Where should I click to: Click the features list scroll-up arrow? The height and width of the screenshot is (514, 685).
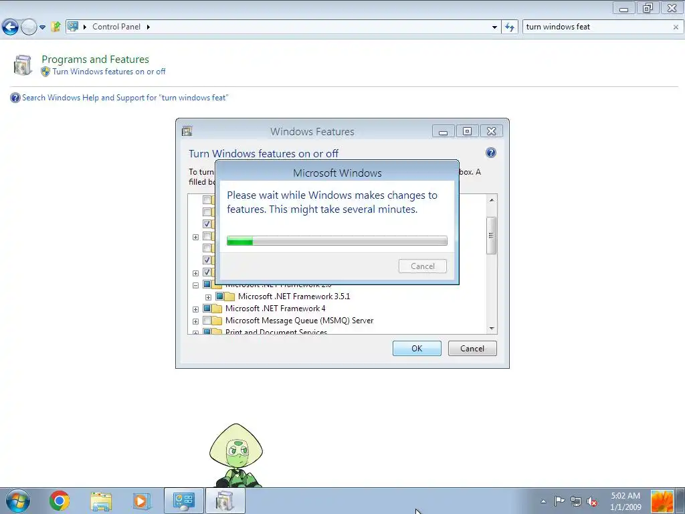coord(492,200)
